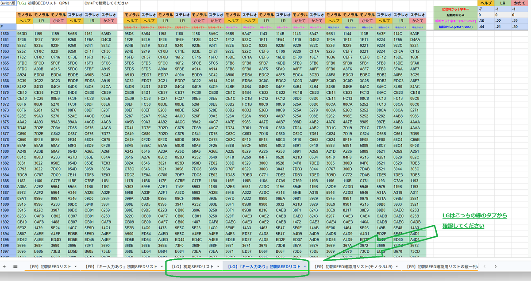Select the frozen row header F
The width and height of the screenshot is (531, 281).
[x=8, y=27]
